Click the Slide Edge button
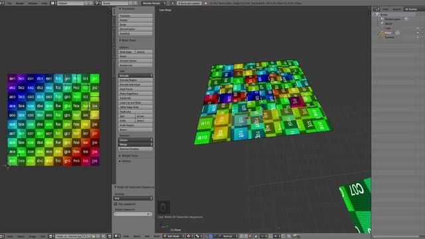This screenshot has height=239, width=425. pyautogui.click(x=127, y=52)
